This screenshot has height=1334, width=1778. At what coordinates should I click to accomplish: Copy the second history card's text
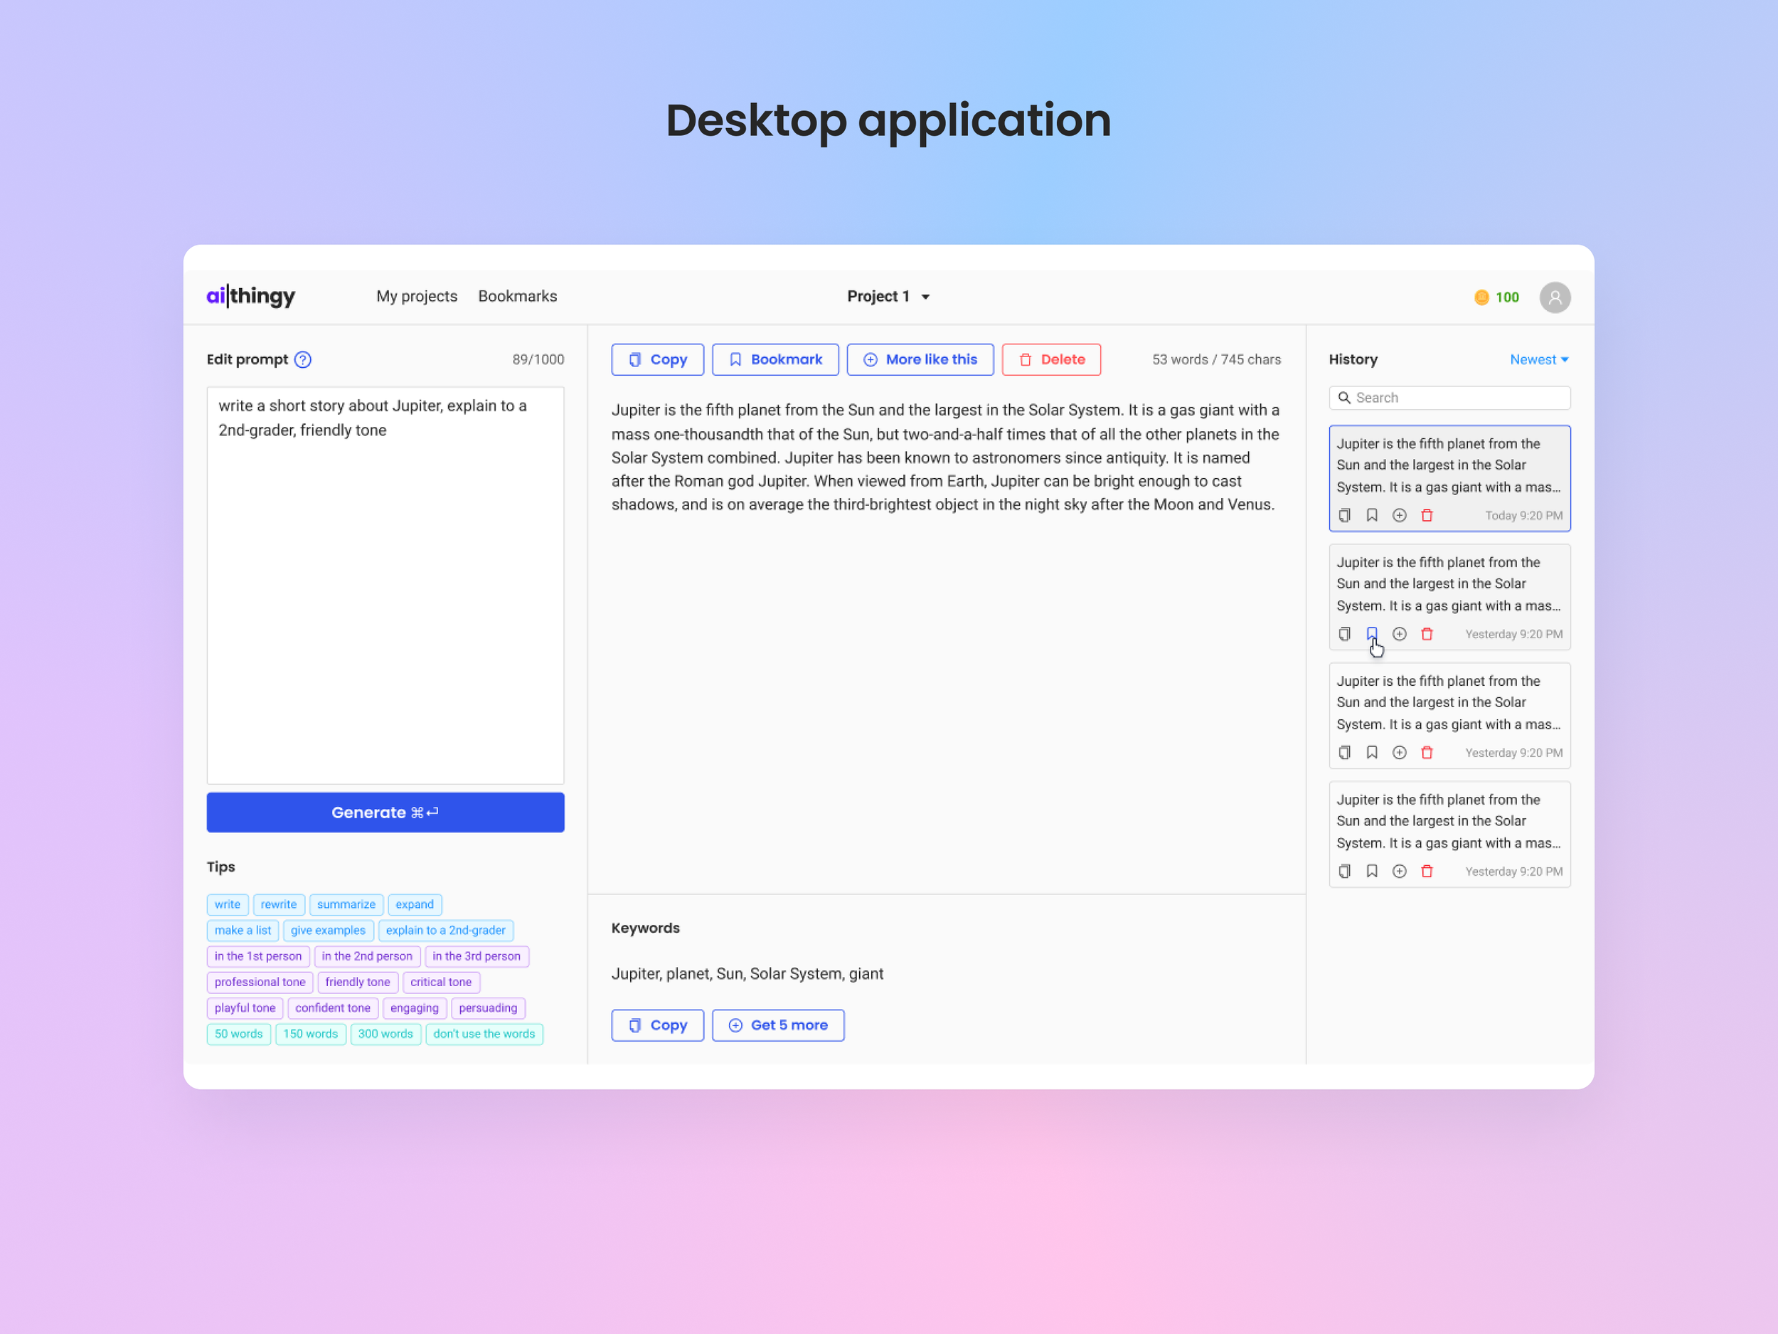1345,635
